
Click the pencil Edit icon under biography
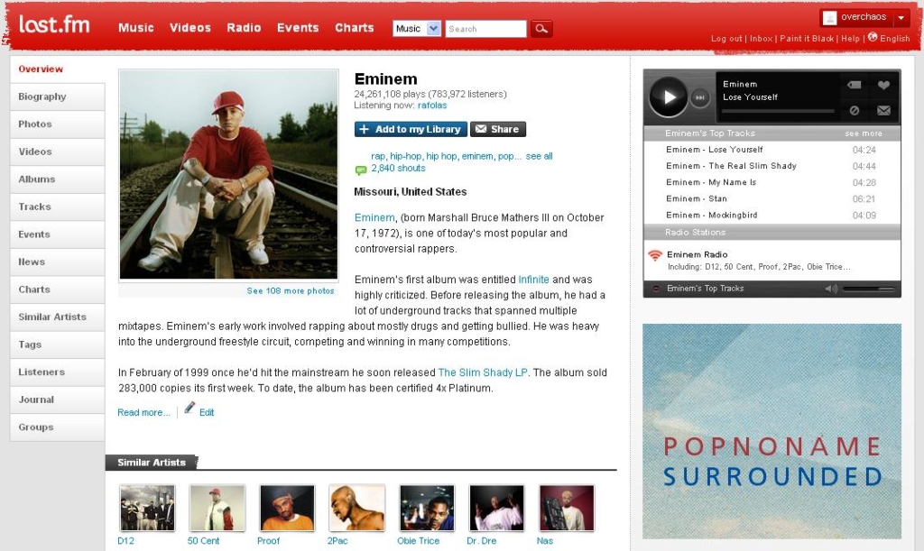[189, 408]
